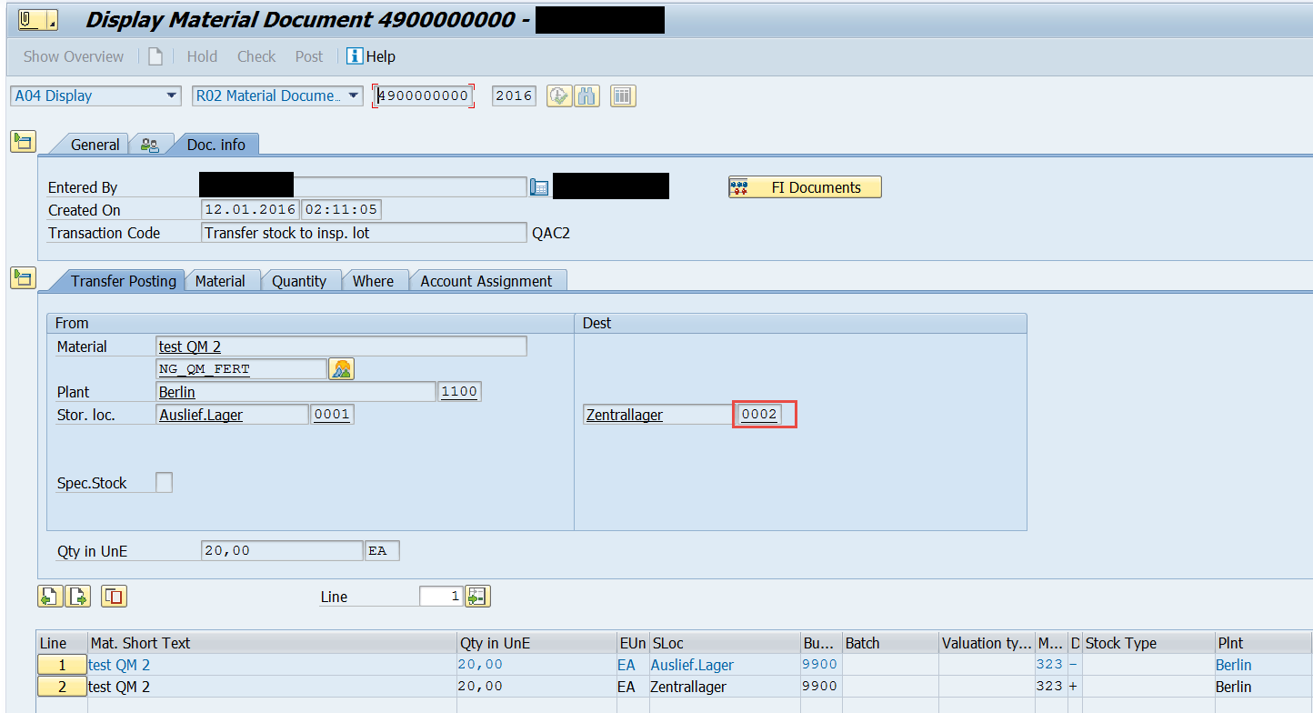This screenshot has height=713, width=1313.
Task: Click the Help info icon in toolbar
Action: 354,56
